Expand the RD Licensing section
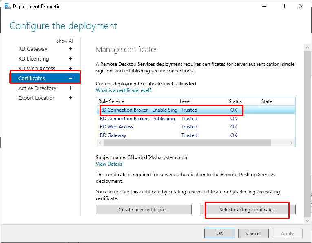 [x=71, y=59]
